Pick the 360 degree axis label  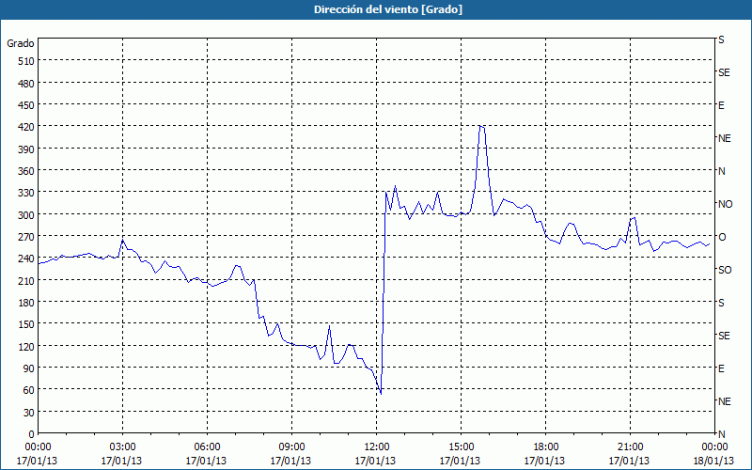pyautogui.click(x=26, y=171)
